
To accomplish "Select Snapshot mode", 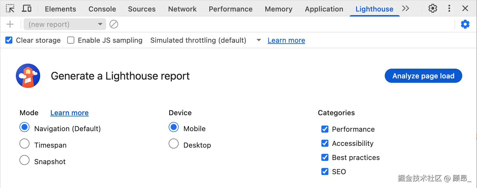I will pos(24,160).
